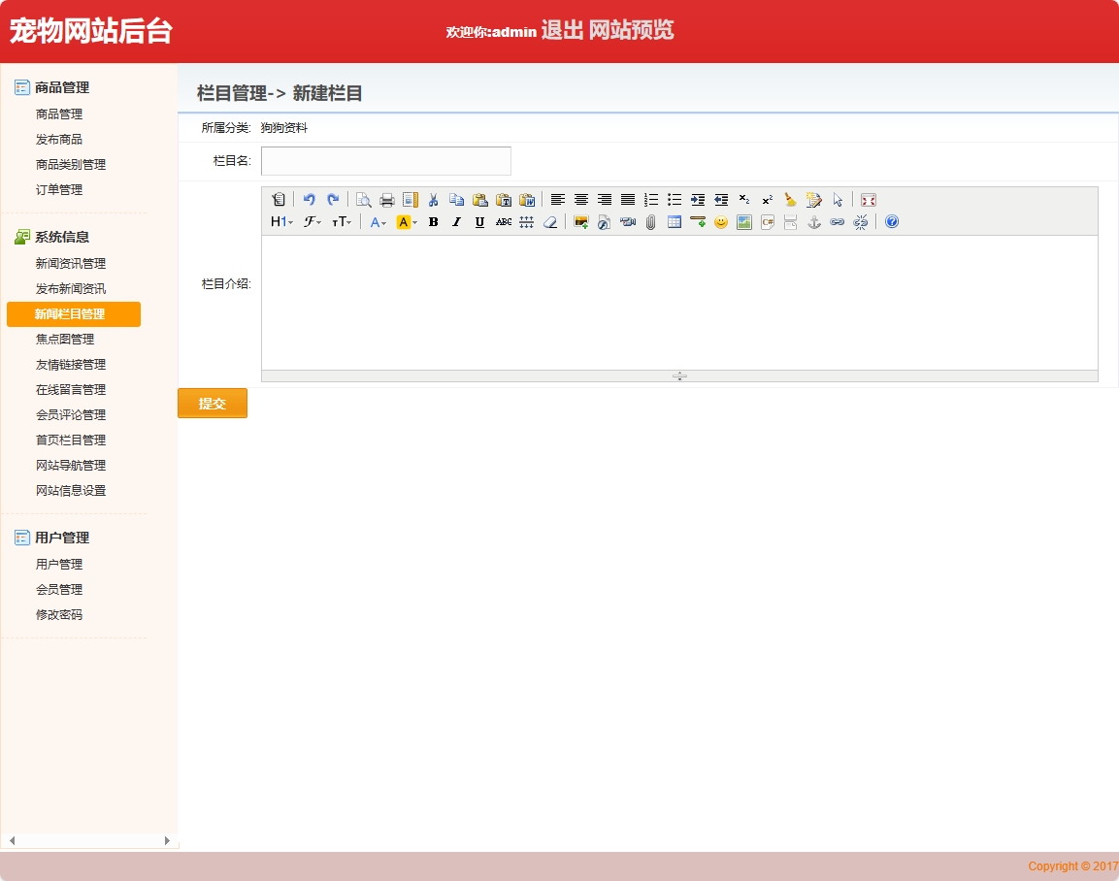Select 商品类别管理 from sidebar menu
The width and height of the screenshot is (1119, 881).
point(71,165)
